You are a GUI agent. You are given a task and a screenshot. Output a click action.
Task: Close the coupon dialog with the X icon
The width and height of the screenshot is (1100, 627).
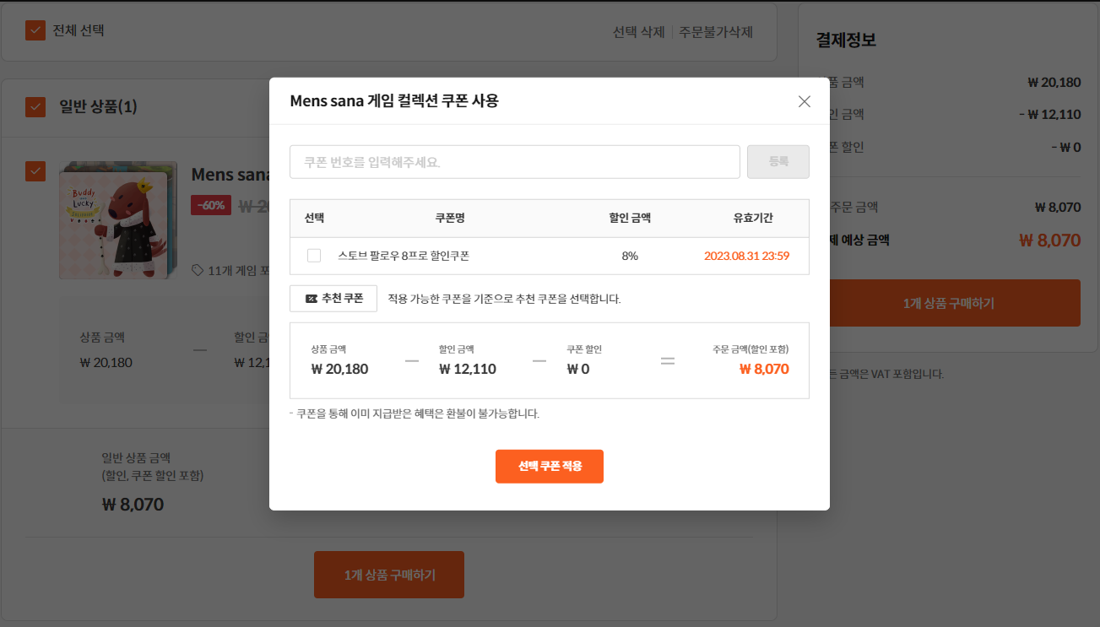point(804,101)
